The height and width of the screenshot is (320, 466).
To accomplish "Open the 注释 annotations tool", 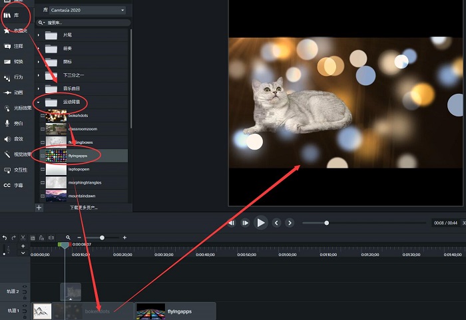I will [x=13, y=46].
